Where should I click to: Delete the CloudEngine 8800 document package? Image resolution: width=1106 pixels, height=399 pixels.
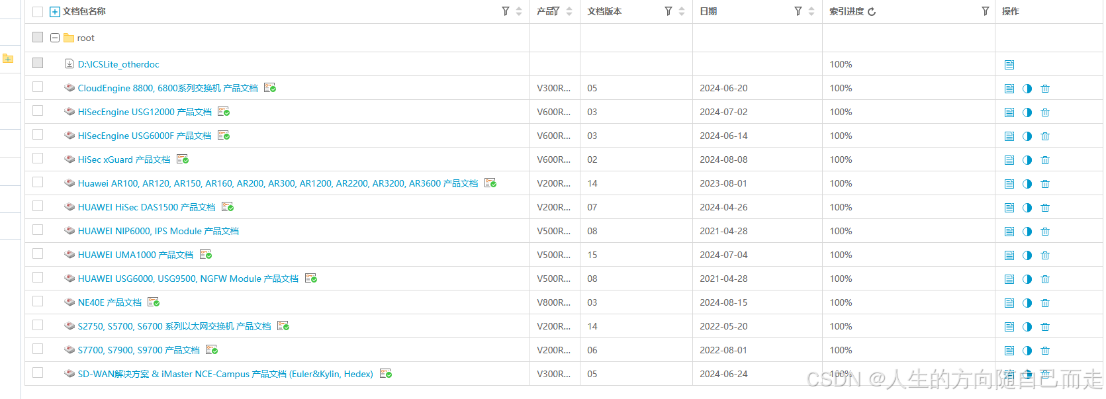coord(1045,89)
